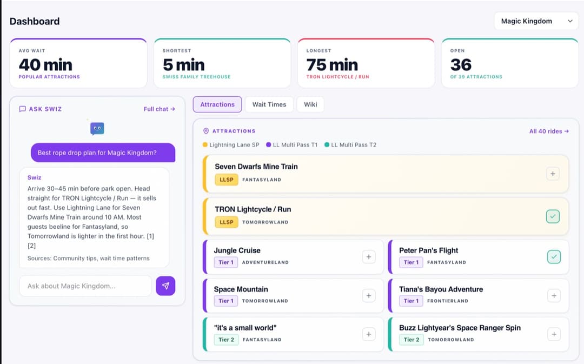The height and width of the screenshot is (364, 584).
Task: Click the plus icon on Space Mountain
Action: 369,295
